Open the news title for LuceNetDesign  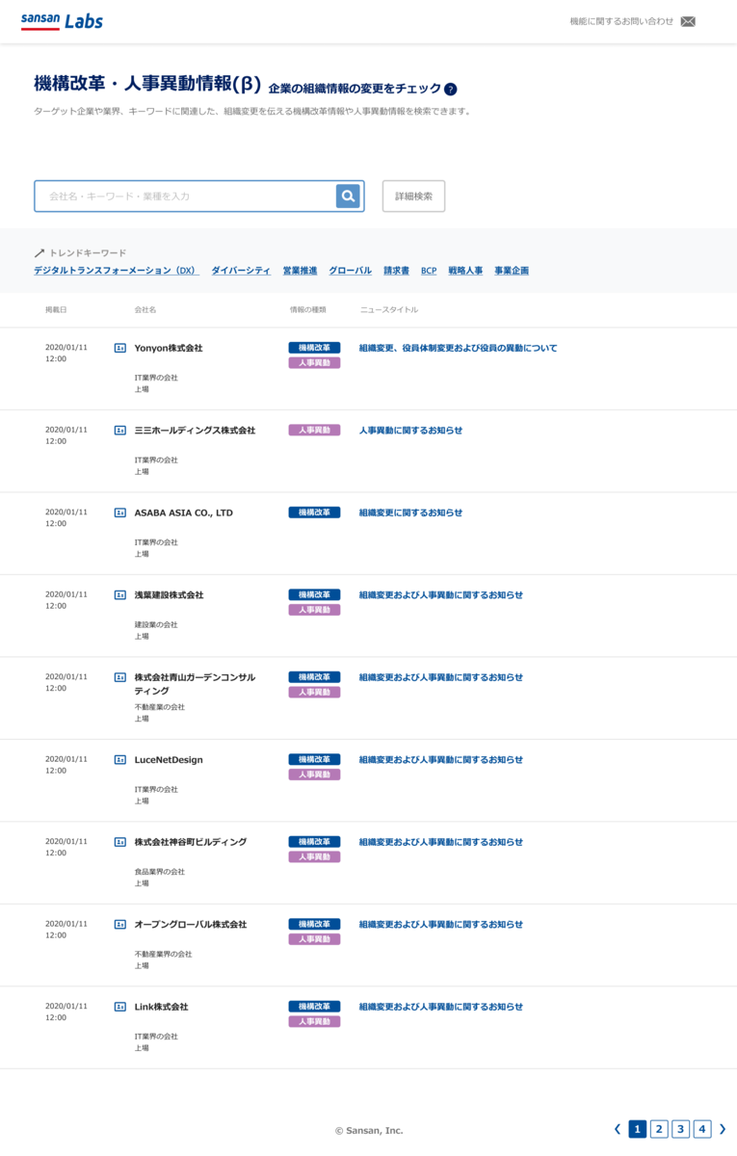click(x=441, y=760)
